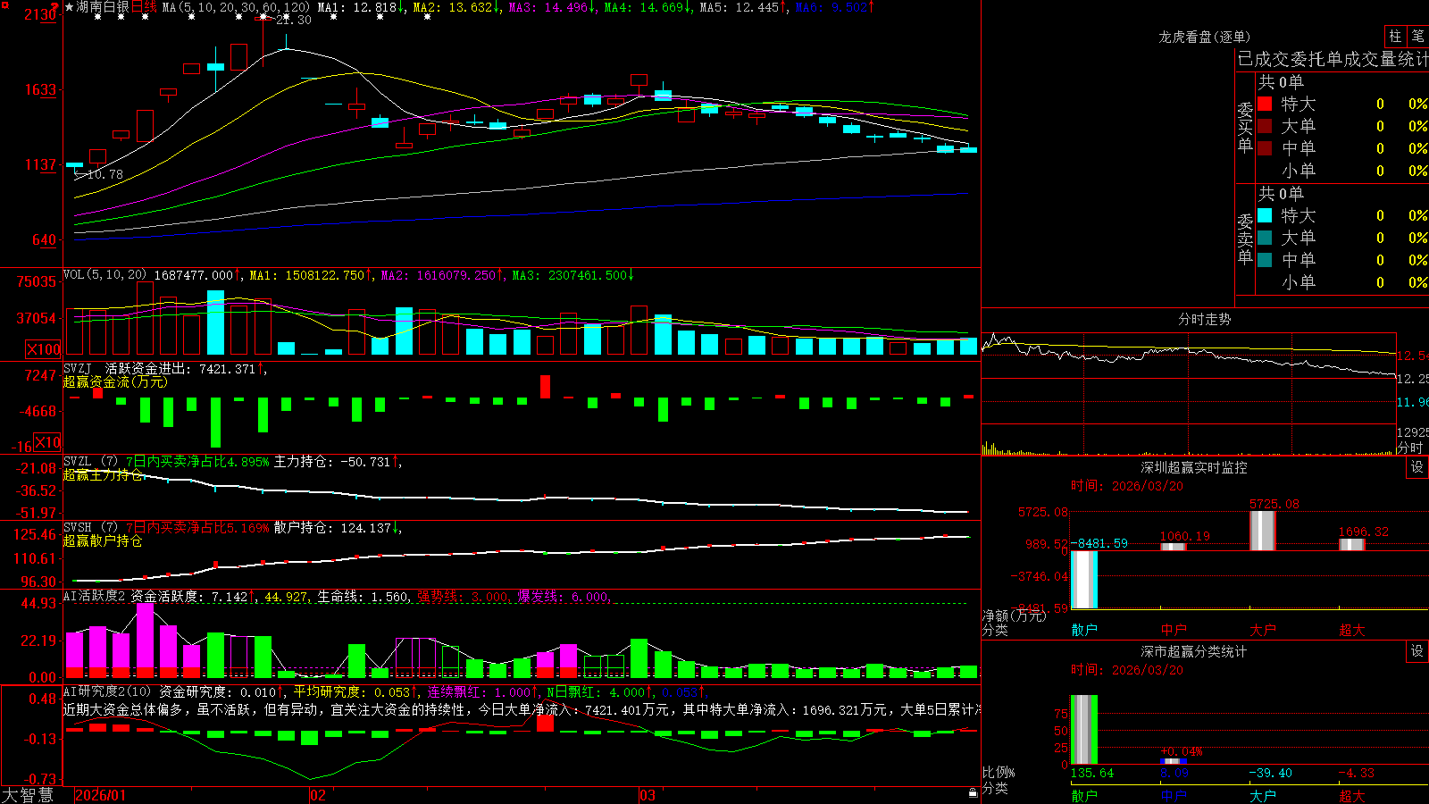
Task: Click the 2026/01 date marker on timeline
Action: pos(100,795)
